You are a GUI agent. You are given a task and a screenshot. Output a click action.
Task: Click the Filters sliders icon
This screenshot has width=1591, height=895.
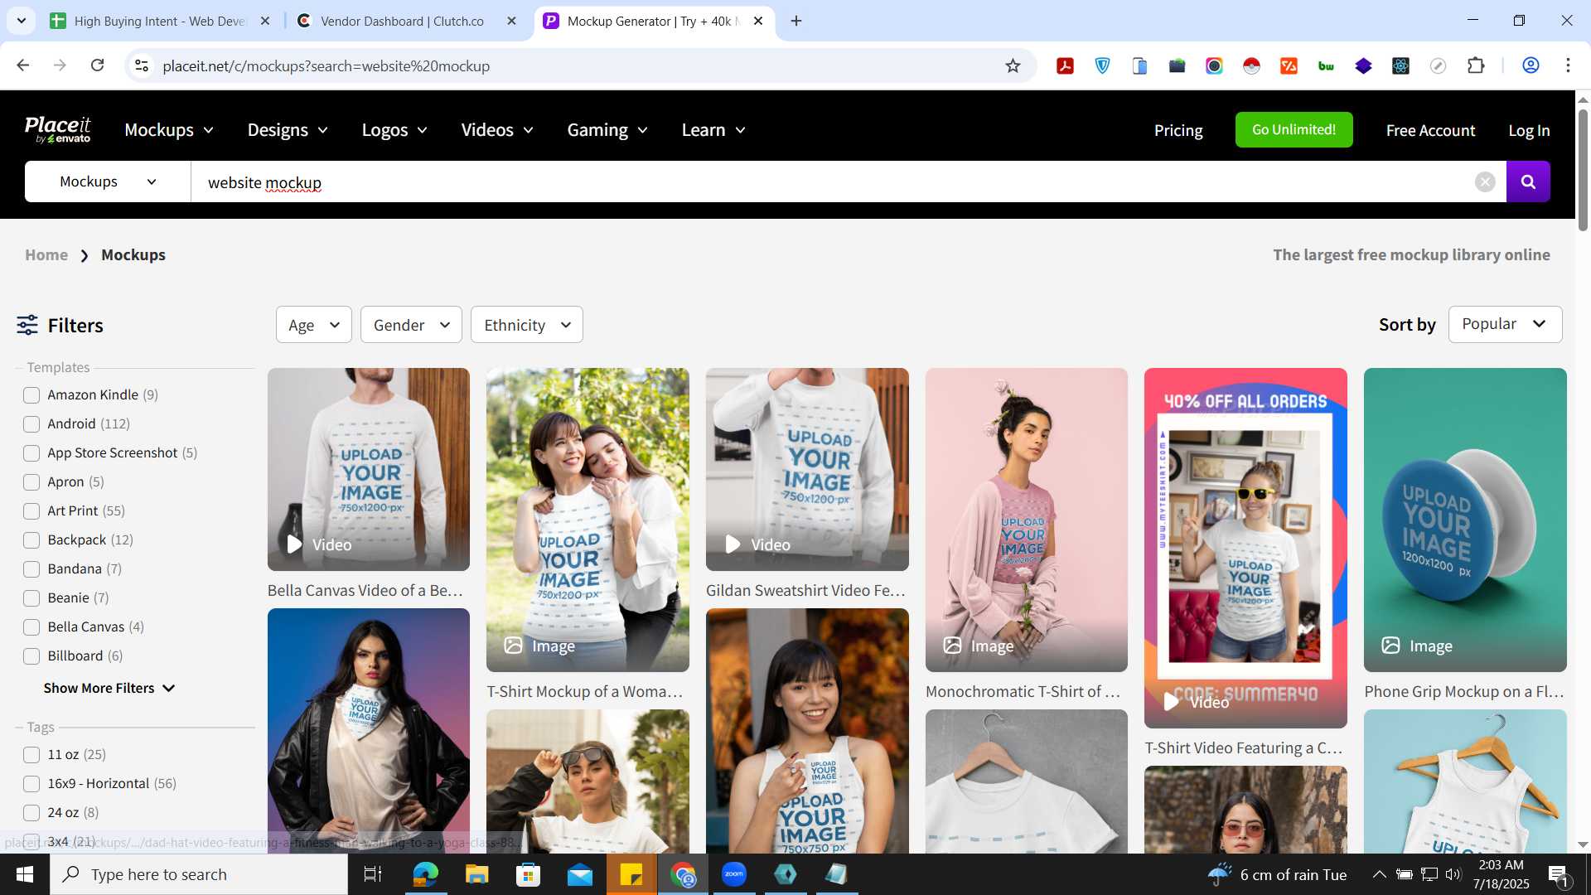(27, 325)
